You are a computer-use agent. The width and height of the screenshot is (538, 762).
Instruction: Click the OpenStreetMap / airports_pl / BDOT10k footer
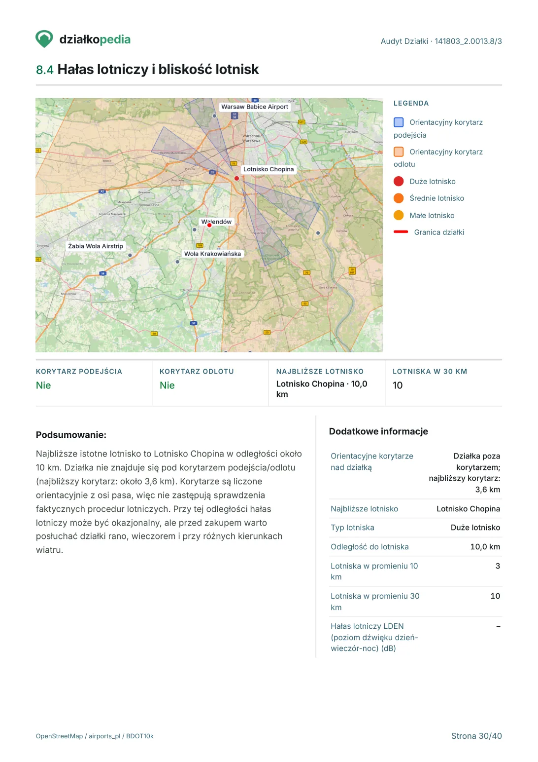click(95, 736)
